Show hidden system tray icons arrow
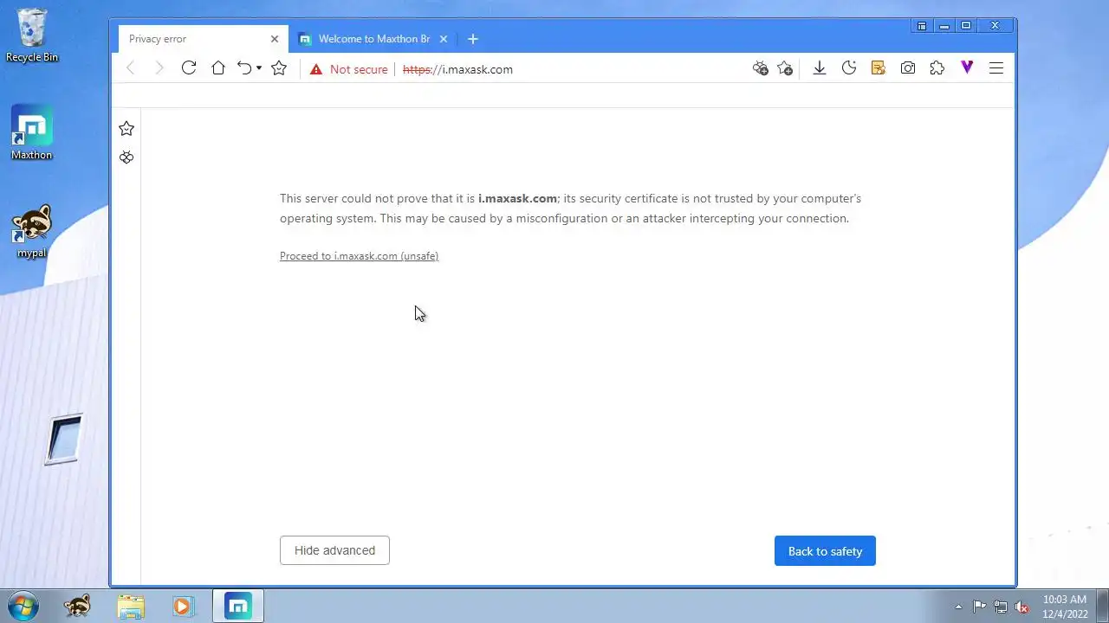The image size is (1109, 623). [958, 607]
